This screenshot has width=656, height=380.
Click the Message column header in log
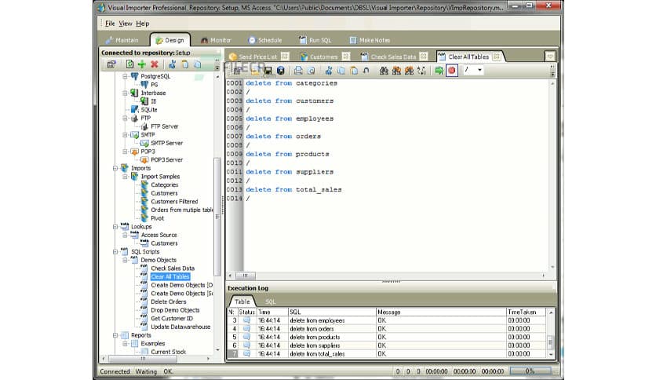[441, 312]
